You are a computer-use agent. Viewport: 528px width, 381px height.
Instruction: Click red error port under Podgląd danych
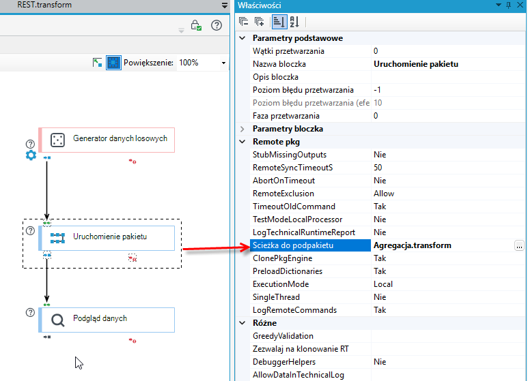(133, 341)
